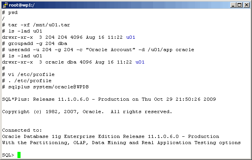Maximize the root@wp1 terminal window

240,5
